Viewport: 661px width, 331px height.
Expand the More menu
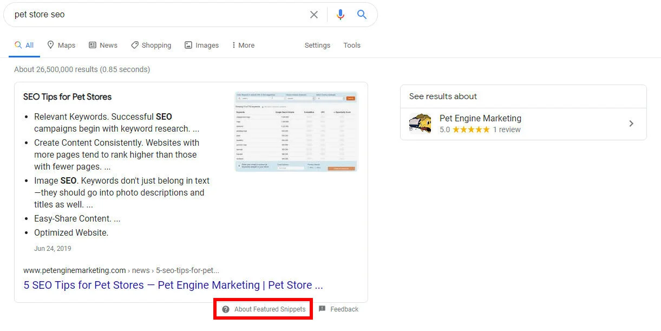click(x=243, y=46)
